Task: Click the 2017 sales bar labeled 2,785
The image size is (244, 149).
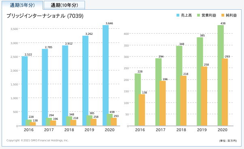Action: pyautogui.click(x=45, y=87)
